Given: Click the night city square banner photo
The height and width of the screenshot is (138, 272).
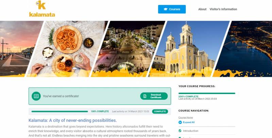Looking at the screenshot, I should pos(129,49).
